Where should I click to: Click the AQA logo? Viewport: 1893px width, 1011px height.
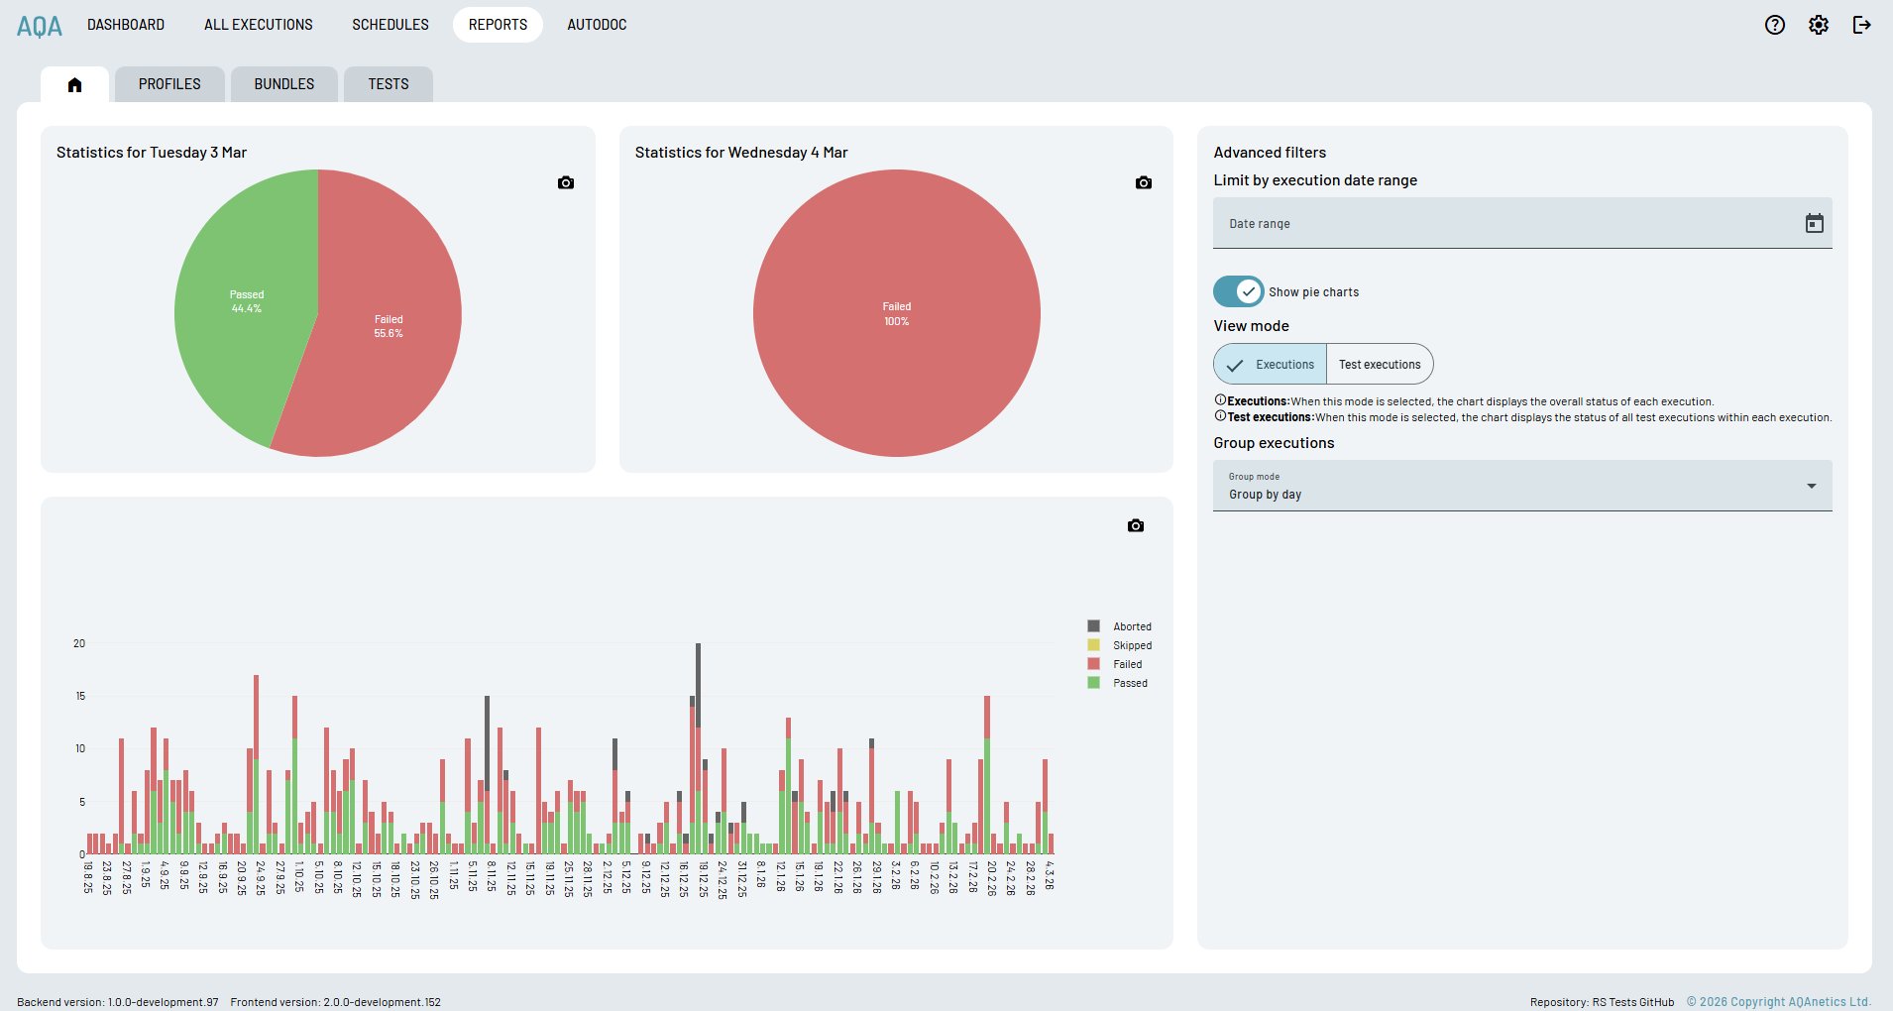coord(40,26)
